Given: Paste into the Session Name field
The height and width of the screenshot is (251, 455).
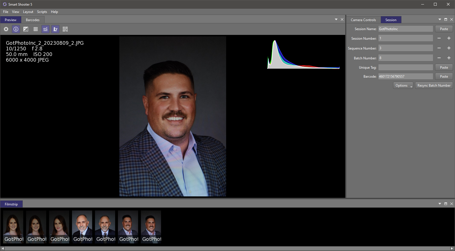Looking at the screenshot, I should coord(444,29).
